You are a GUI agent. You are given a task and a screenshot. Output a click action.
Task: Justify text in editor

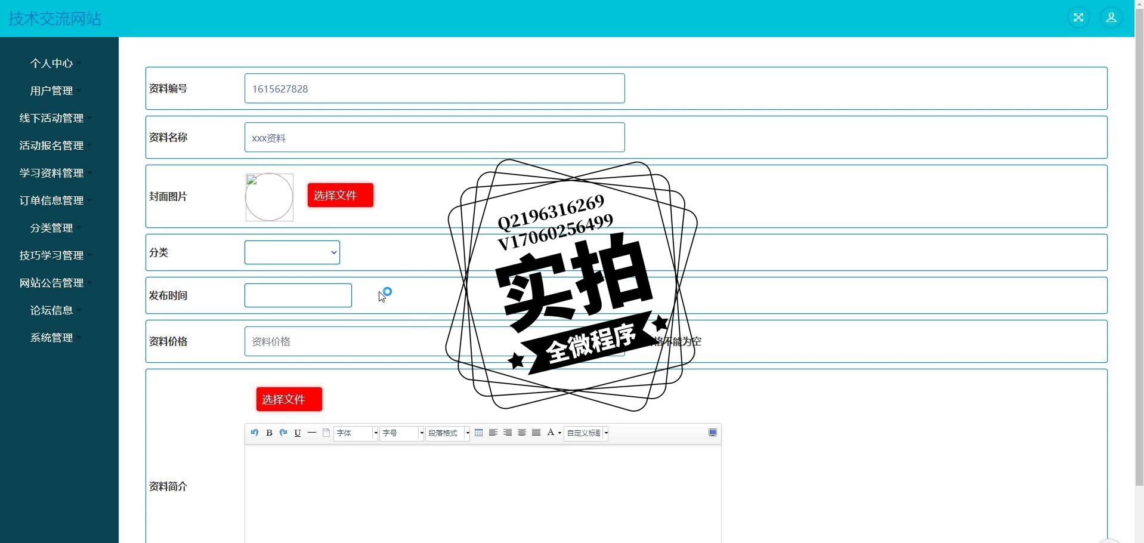pos(536,433)
